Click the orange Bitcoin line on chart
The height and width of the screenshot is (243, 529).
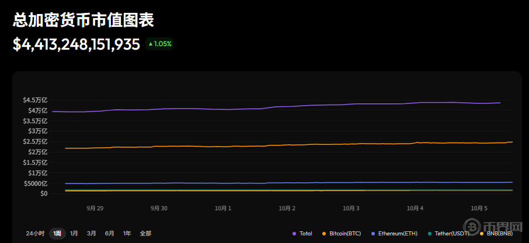[x=292, y=144]
